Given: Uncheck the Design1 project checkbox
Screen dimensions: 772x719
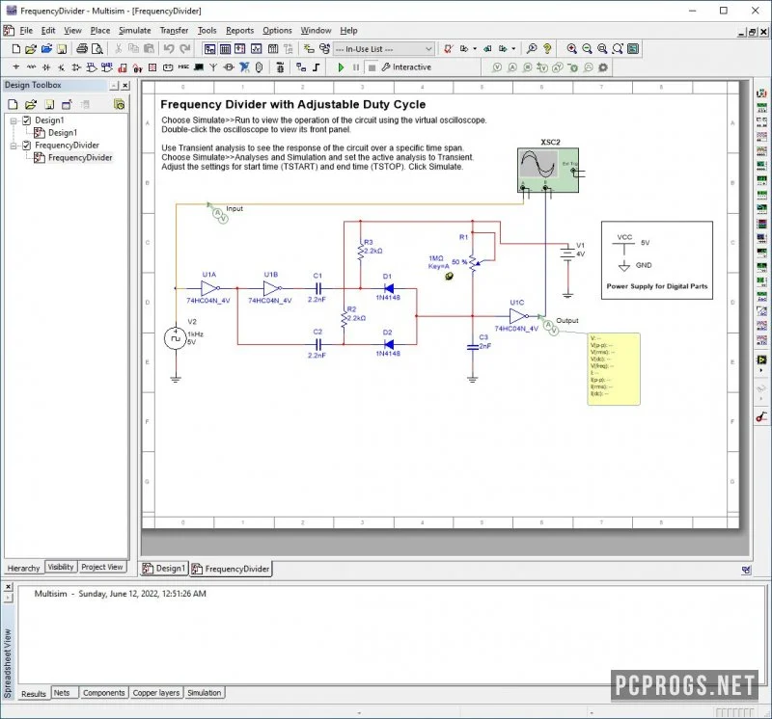Looking at the screenshot, I should click(27, 120).
